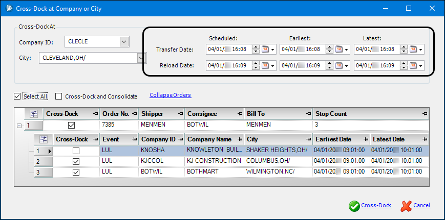Open calendar for Scheduled Transfer Date

pyautogui.click(x=265, y=50)
